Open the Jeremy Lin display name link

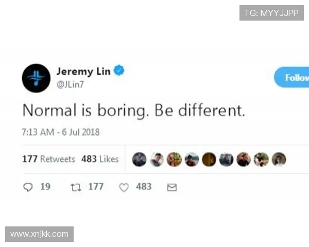click(83, 72)
